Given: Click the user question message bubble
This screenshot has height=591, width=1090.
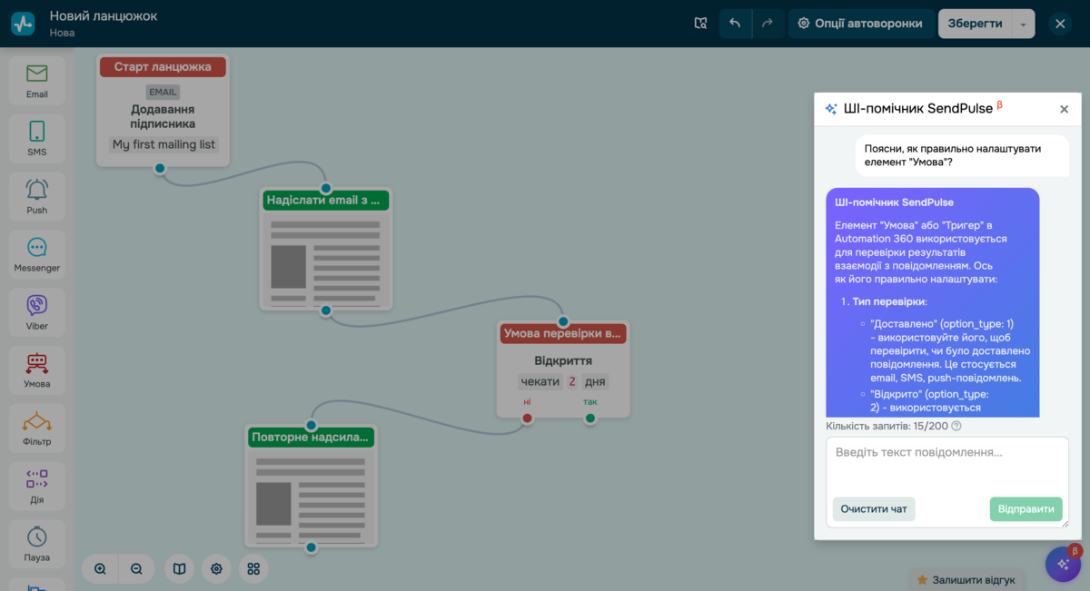Looking at the screenshot, I should click(x=962, y=155).
